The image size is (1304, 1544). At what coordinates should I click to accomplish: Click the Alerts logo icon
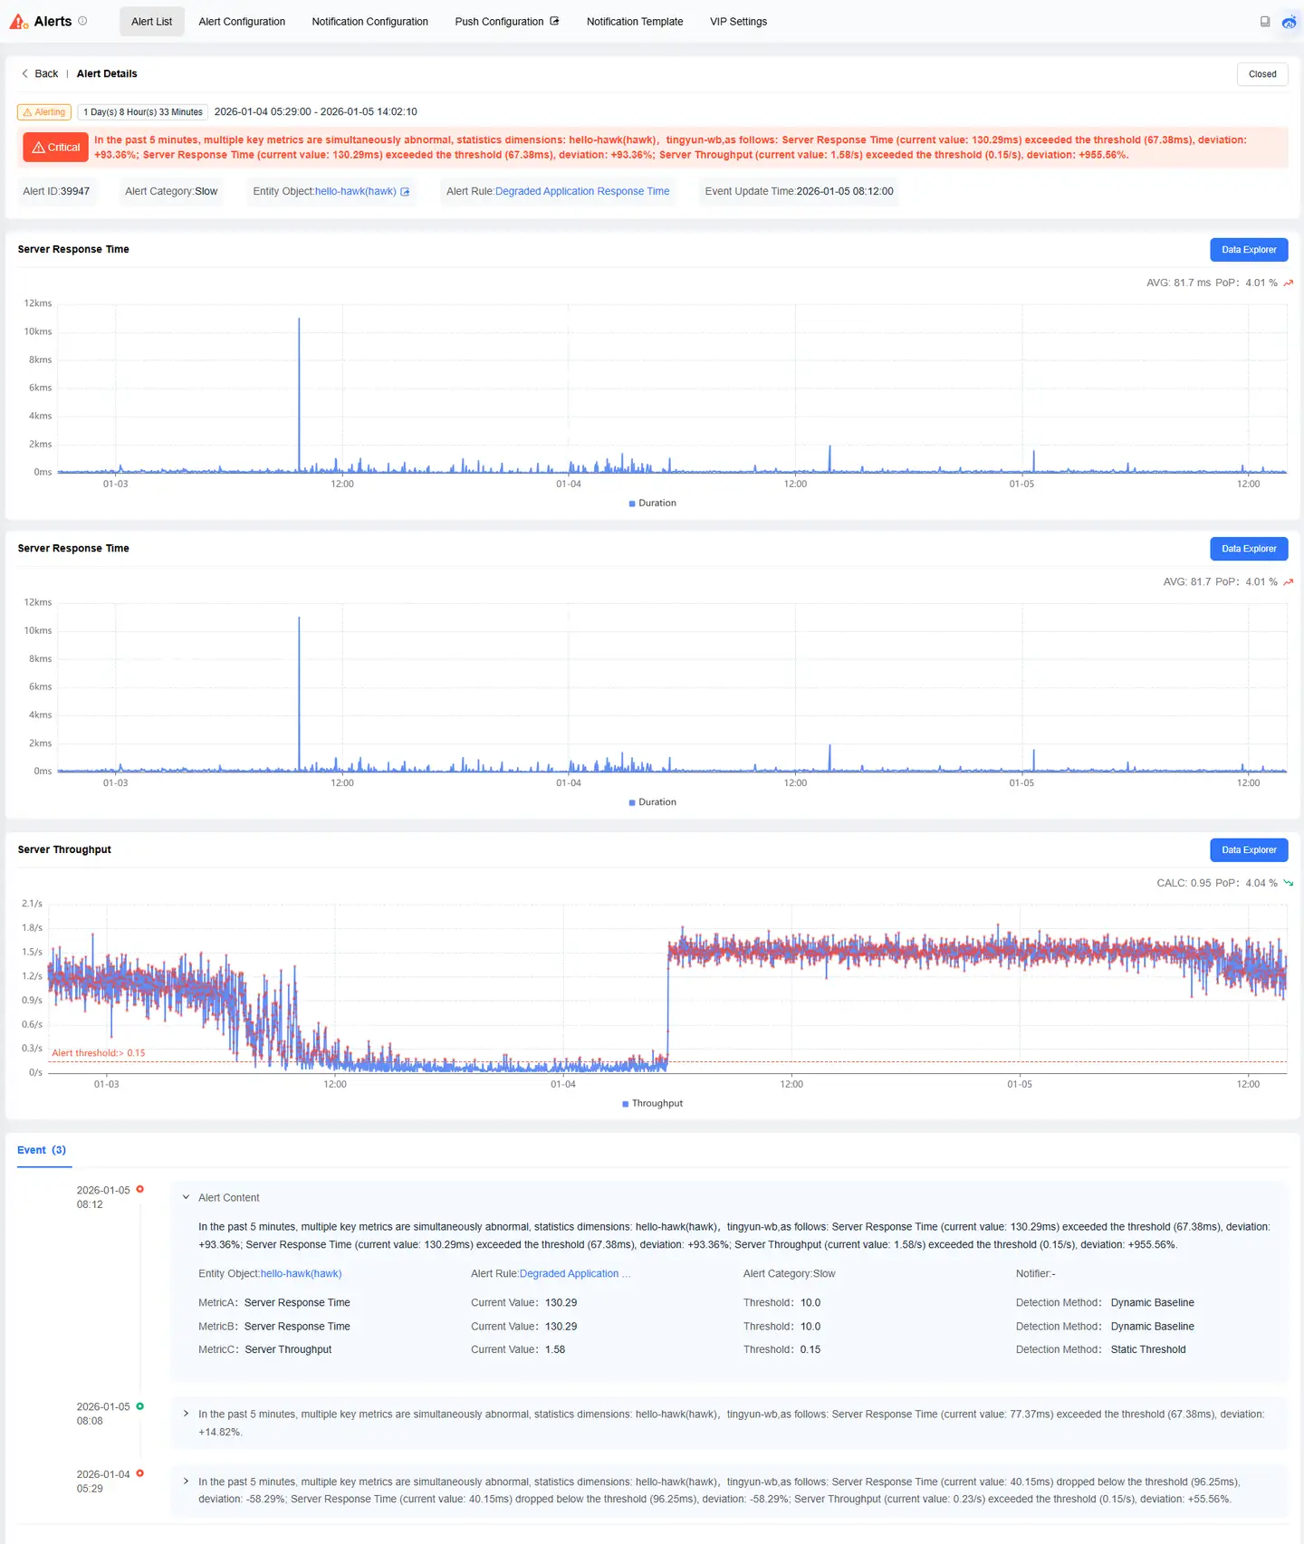coord(18,22)
